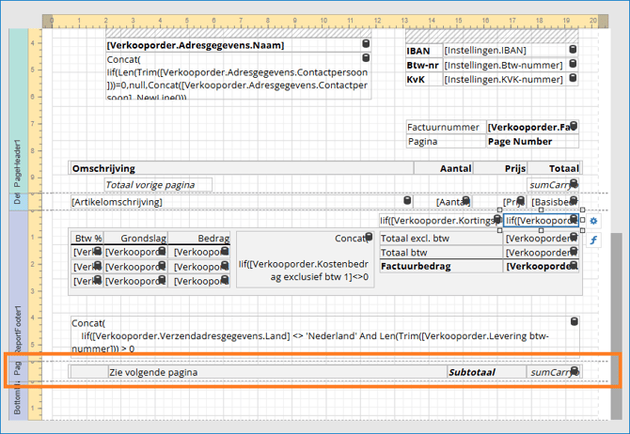Click database icon on the IBAN row
The width and height of the screenshot is (630, 434).
[x=571, y=50]
